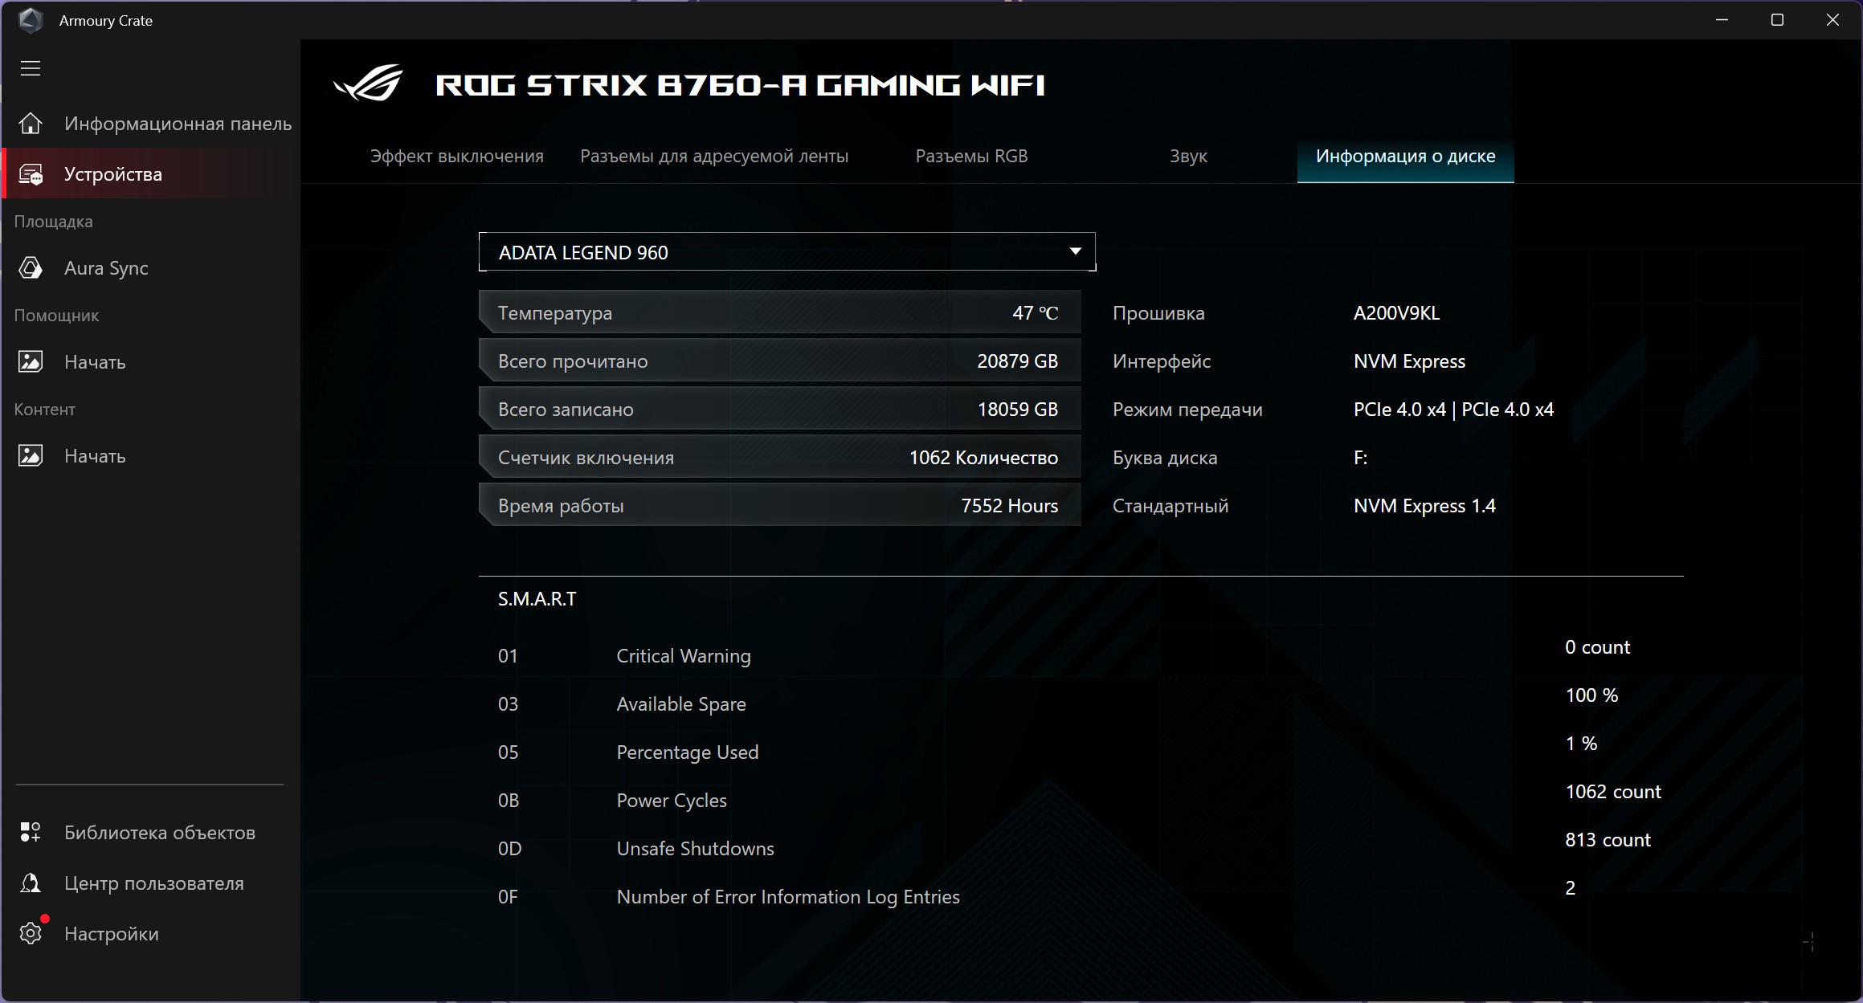1863x1003 pixels.
Task: Click the ROG STRIX B760-A GAMING WIFI title
Action: coord(740,85)
